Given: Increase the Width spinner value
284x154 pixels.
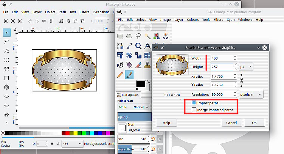Looking at the screenshot, I should tap(235, 57).
